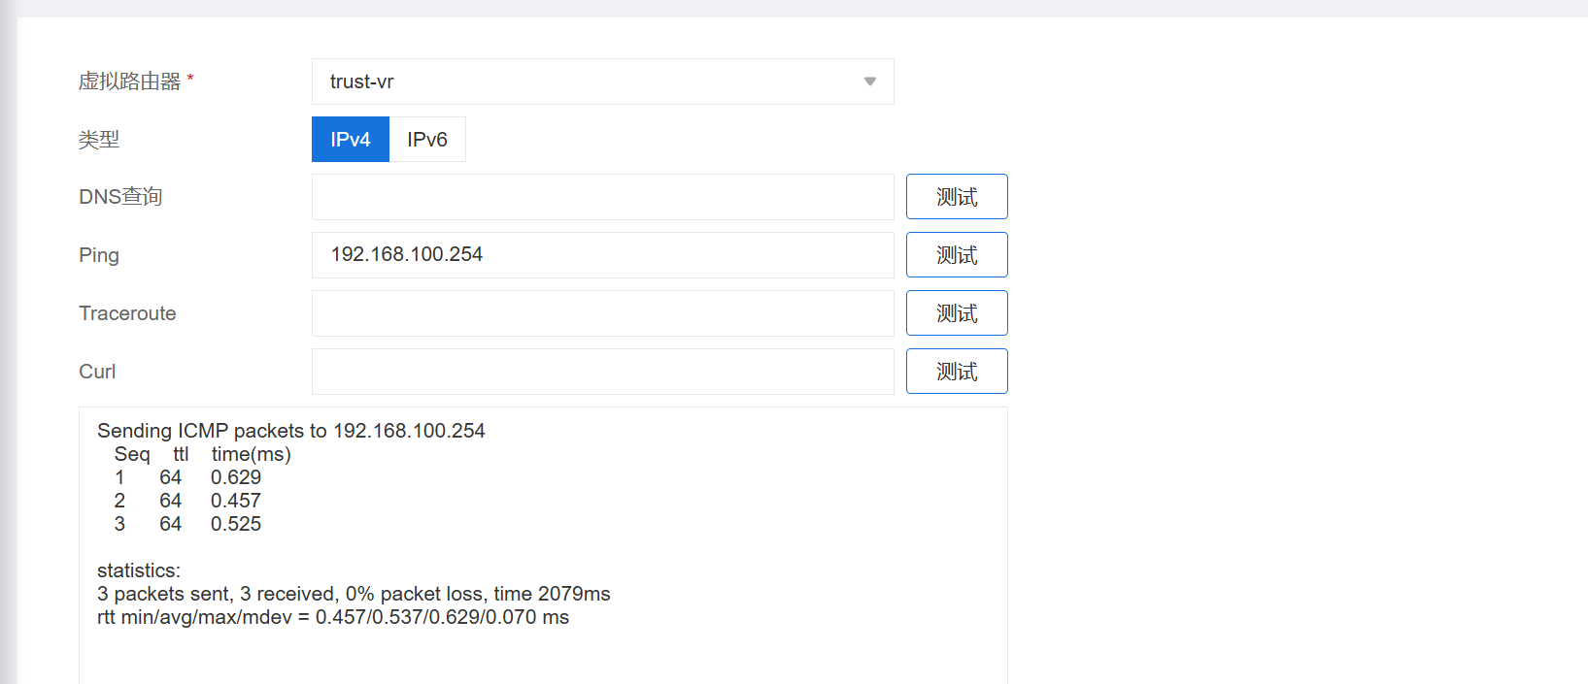Viewport: 1588px width, 684px height.
Task: Start the Ping 测试
Action: [x=957, y=255]
